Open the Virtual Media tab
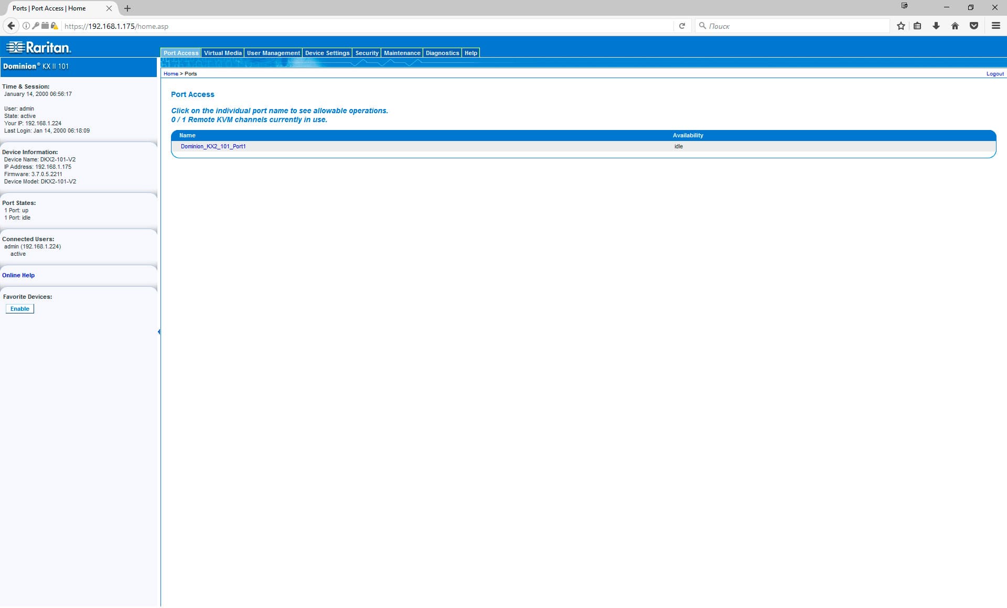Viewport: 1007px width, 608px height. click(222, 53)
